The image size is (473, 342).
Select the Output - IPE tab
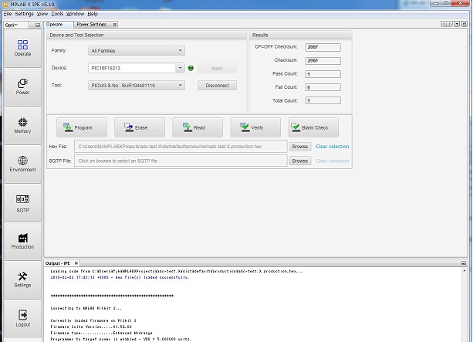click(58, 263)
